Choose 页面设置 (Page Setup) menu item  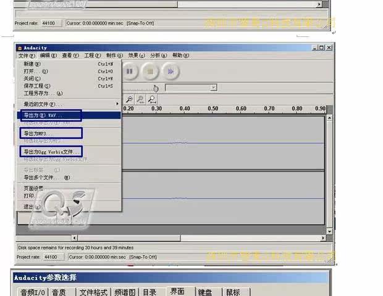69,189
